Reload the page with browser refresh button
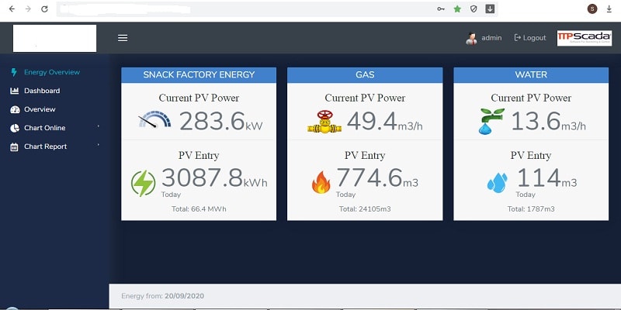 click(x=44, y=9)
